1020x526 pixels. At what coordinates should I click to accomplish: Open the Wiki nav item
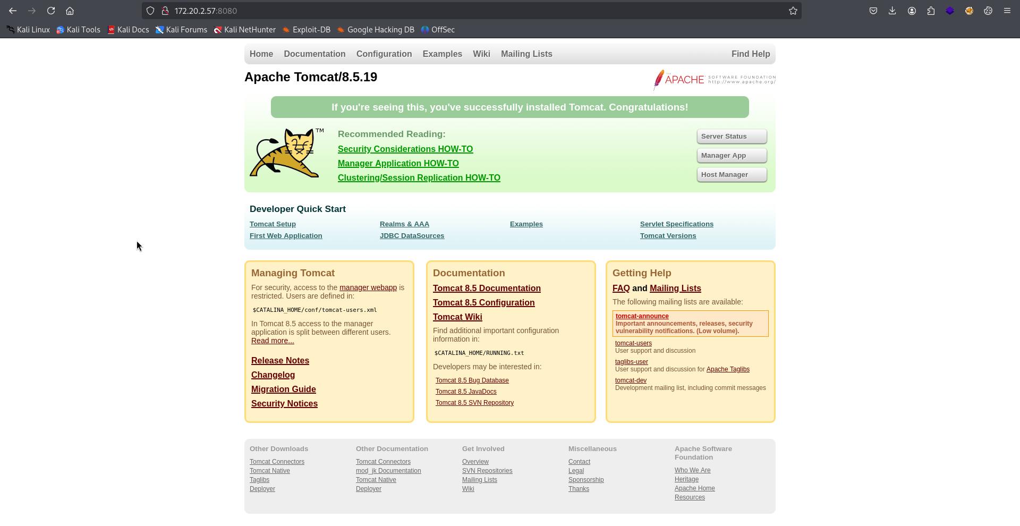tap(481, 54)
